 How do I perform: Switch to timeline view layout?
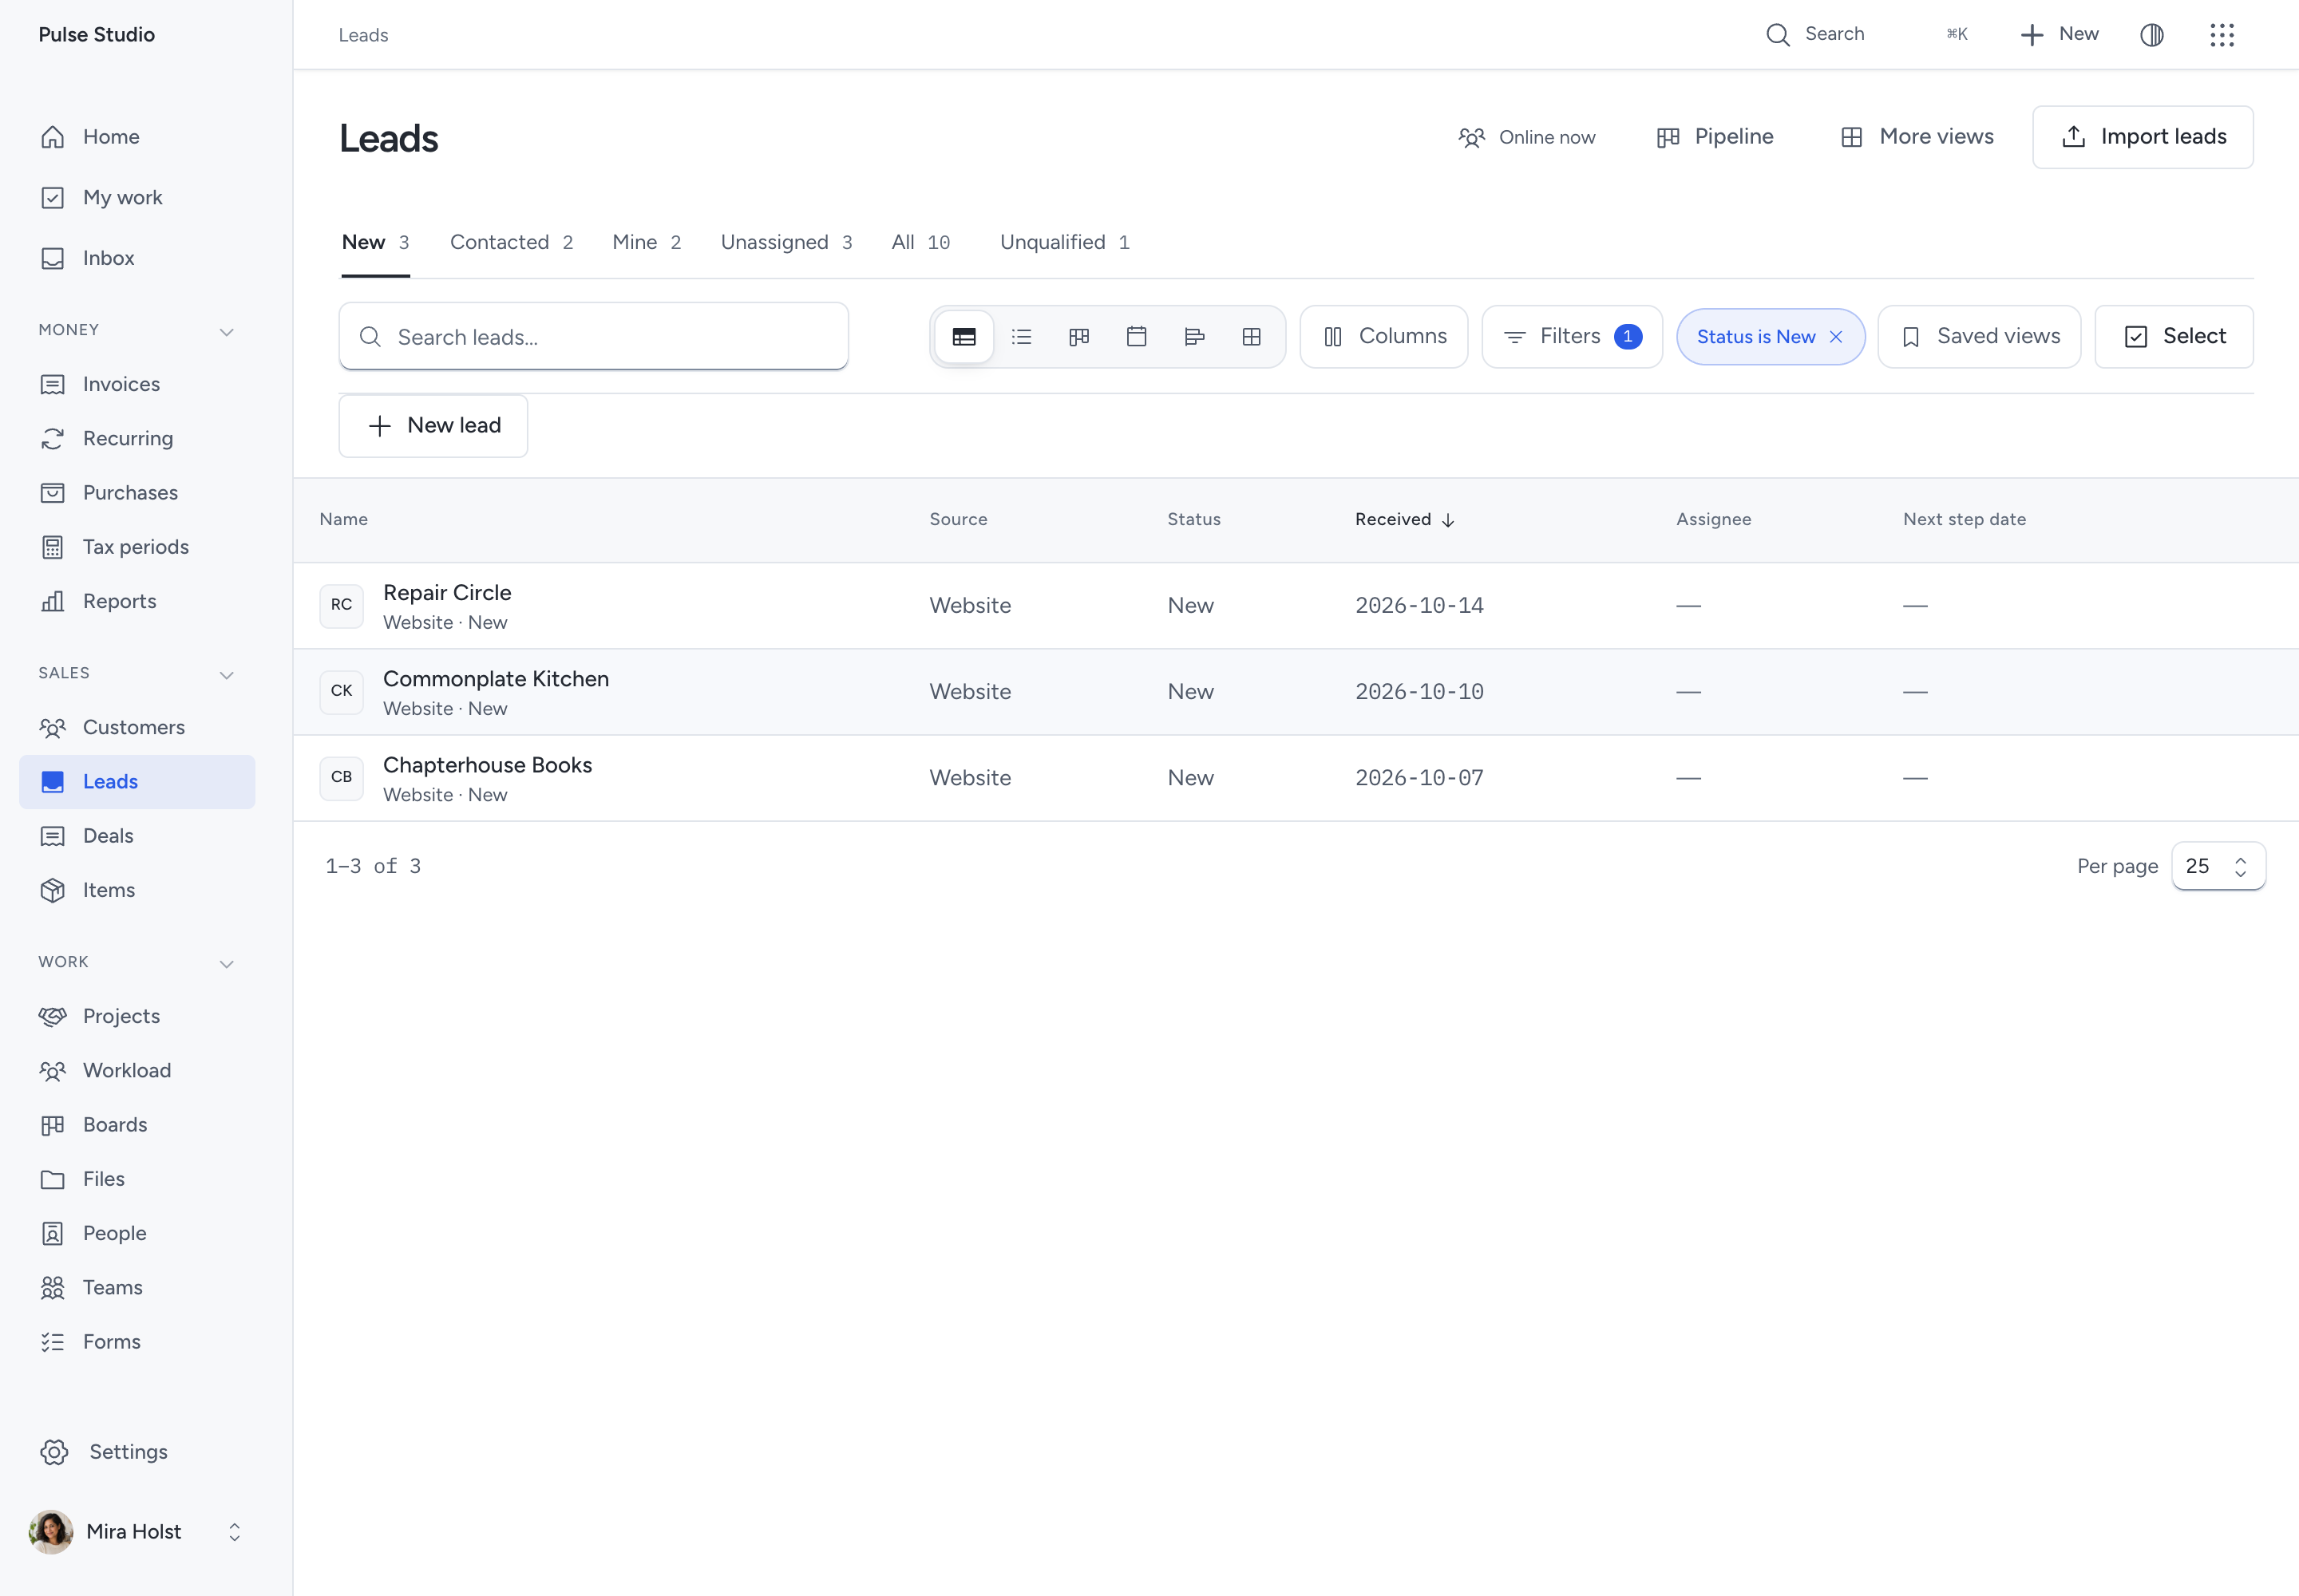coord(1194,337)
